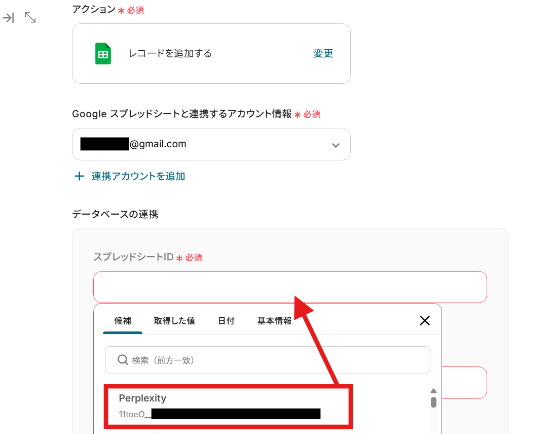This screenshot has height=434, width=552.
Task: Click the アクション label
Action: [94, 10]
